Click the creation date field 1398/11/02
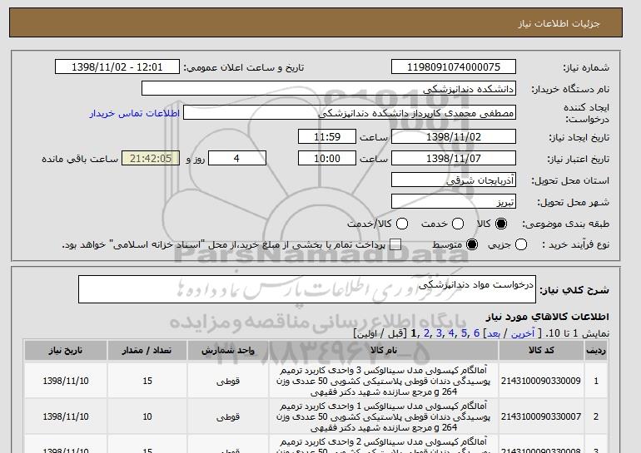The image size is (641, 453). [x=454, y=136]
